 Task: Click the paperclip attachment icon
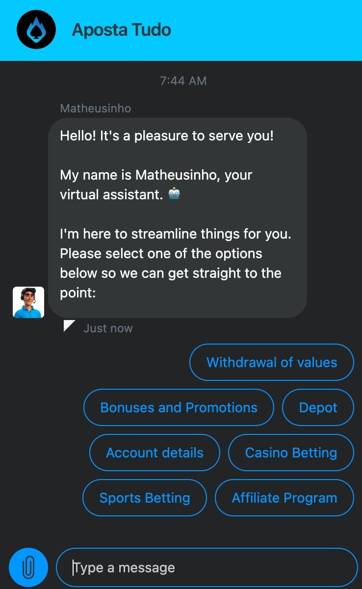click(x=28, y=568)
